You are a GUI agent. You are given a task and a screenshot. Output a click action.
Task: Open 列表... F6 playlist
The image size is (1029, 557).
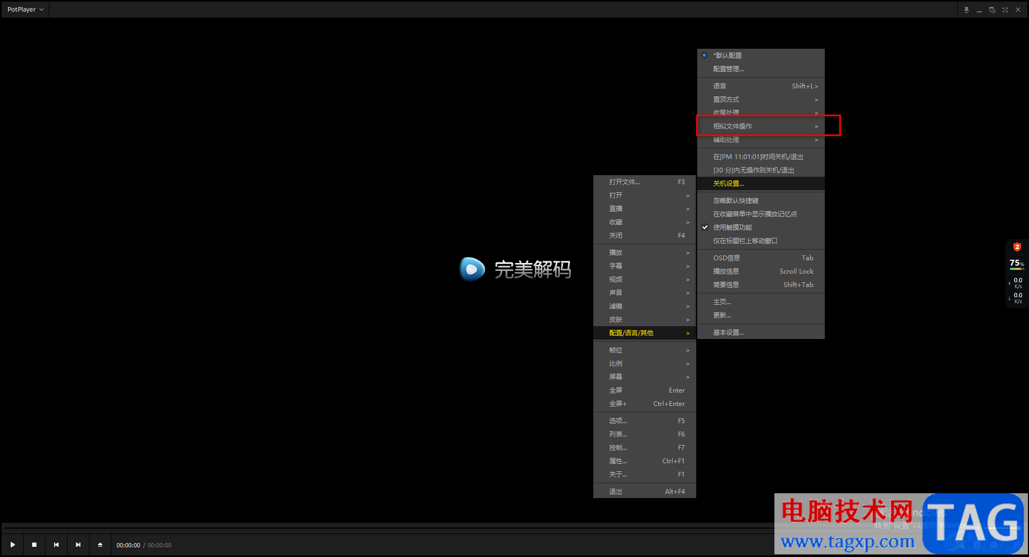point(645,434)
